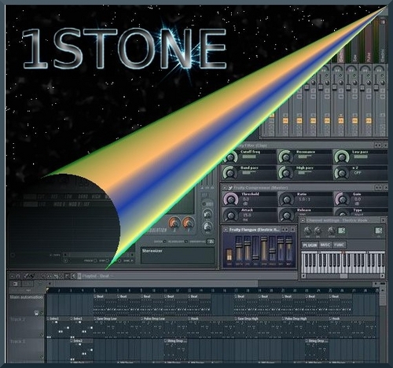
Task: Open the Intro3 clip menu on Track 3
Action: coord(72,340)
